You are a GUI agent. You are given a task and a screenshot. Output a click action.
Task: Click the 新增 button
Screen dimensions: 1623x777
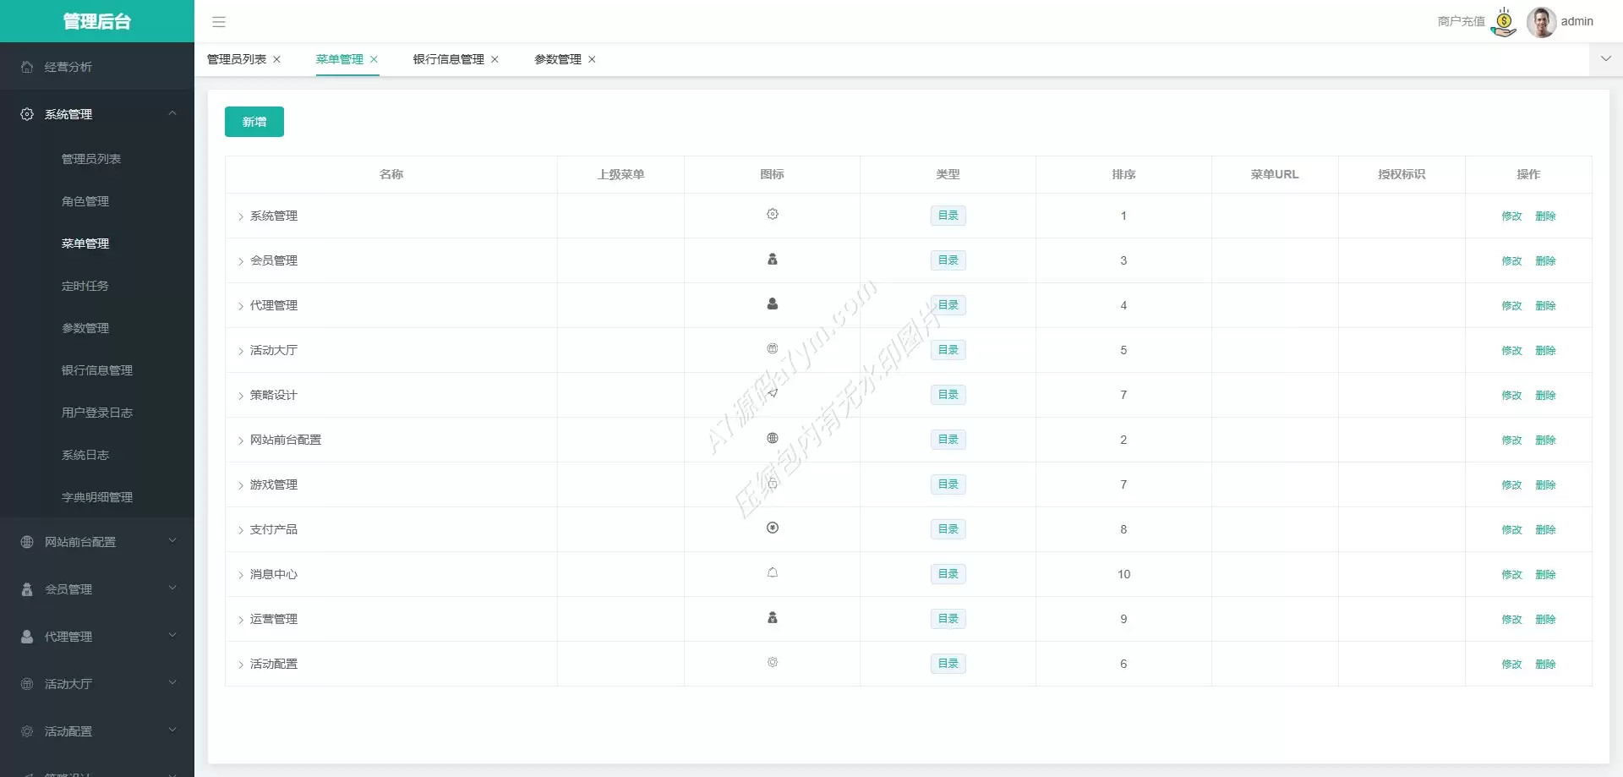click(254, 122)
